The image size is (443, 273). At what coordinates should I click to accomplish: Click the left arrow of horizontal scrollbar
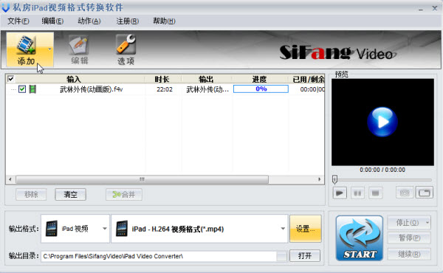coord(10,179)
